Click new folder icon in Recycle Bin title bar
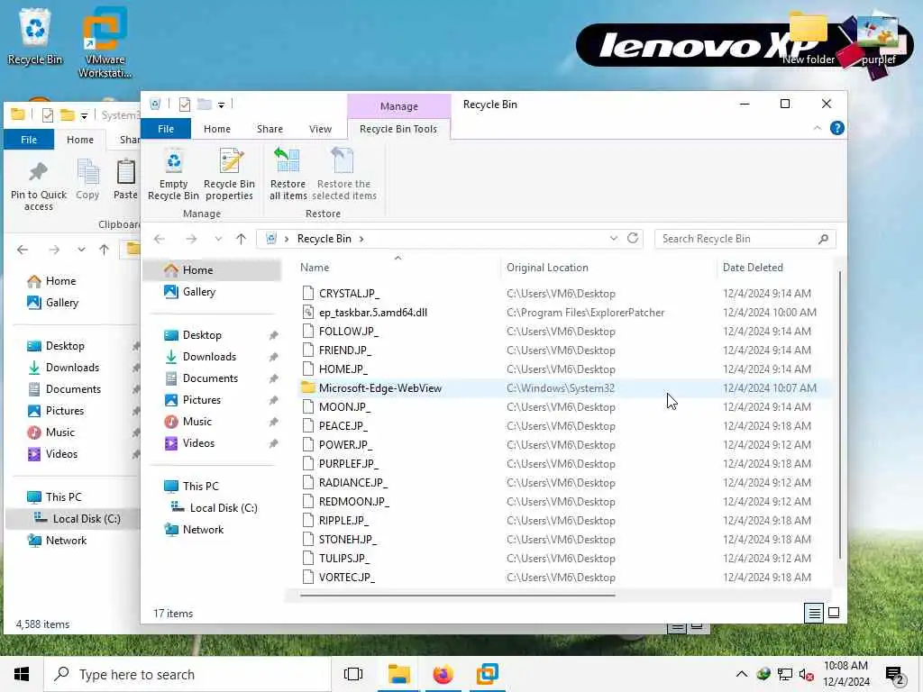The height and width of the screenshot is (692, 923). (x=205, y=105)
